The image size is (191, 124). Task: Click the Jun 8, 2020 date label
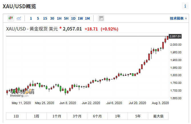(x=68, y=103)
